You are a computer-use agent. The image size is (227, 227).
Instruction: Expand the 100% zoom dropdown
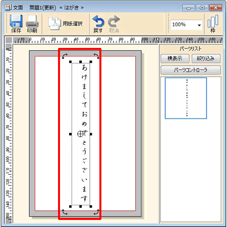199,25
